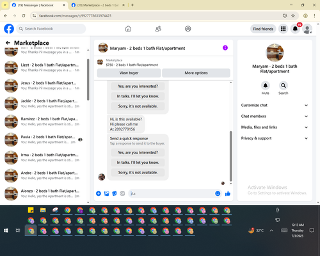Open Facebook home via the logo
This screenshot has height=256, width=320.
tap(9, 29)
